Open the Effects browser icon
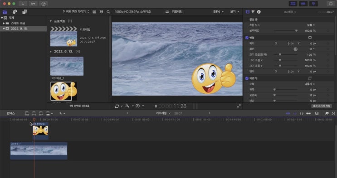Screen dimensions: 337x178 tap(327, 113)
